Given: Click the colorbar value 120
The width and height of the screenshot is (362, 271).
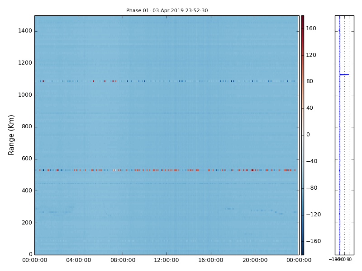Looking at the screenshot, I should coord(311,55).
